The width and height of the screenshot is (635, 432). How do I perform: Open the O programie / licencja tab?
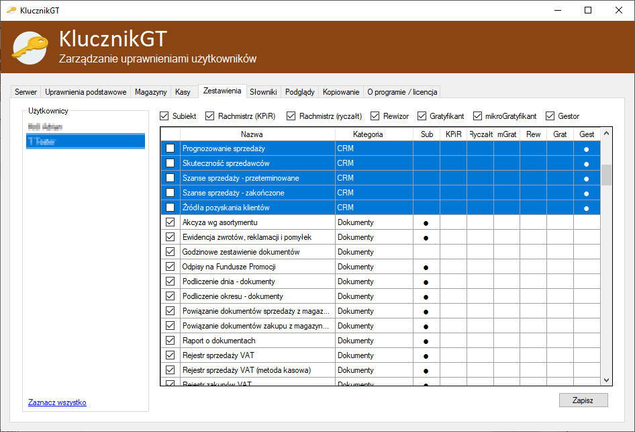tap(402, 92)
